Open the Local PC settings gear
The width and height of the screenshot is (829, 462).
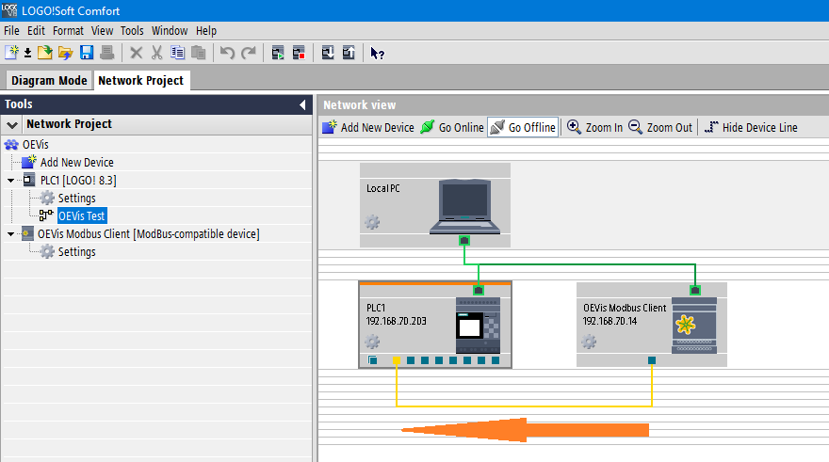tap(372, 223)
